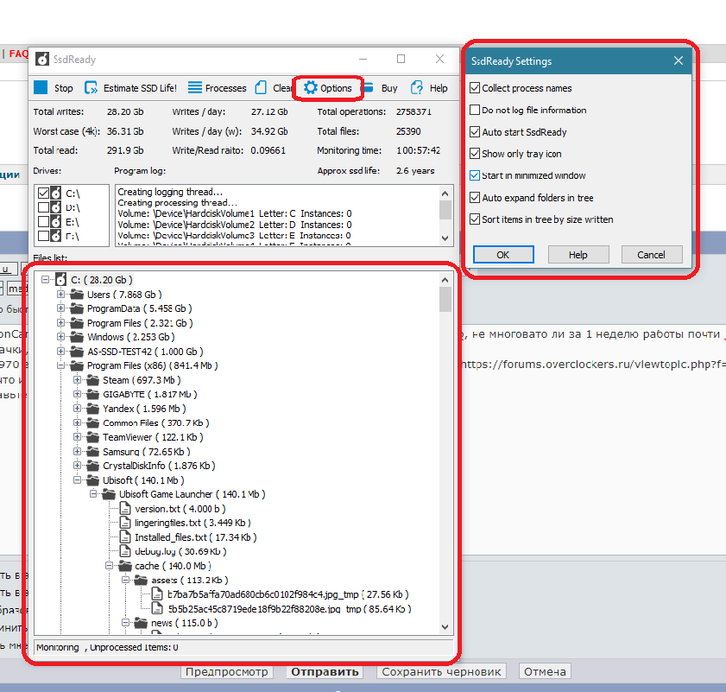Click the files list scrollbar thumb
Viewport: 726px width, 692px height.
point(445,300)
